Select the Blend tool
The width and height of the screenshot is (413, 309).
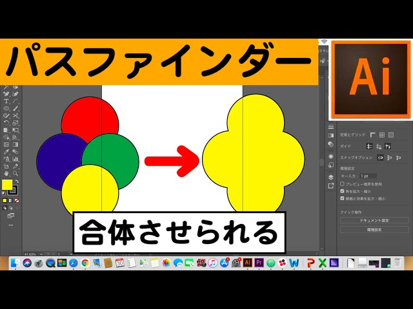15,152
